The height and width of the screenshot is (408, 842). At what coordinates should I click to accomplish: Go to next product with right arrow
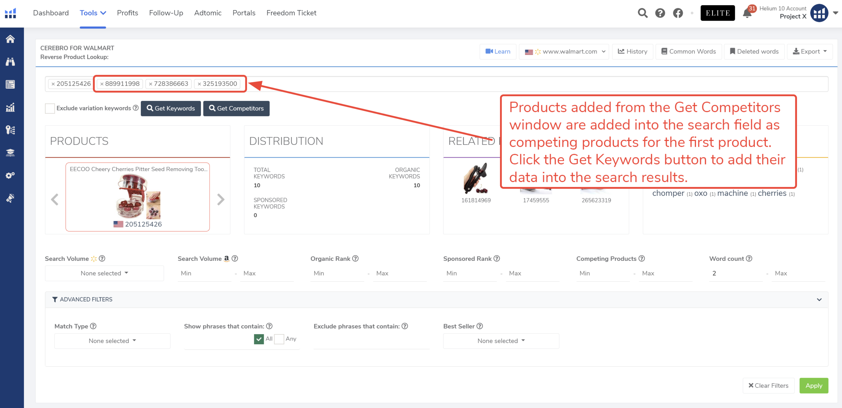pos(221,199)
